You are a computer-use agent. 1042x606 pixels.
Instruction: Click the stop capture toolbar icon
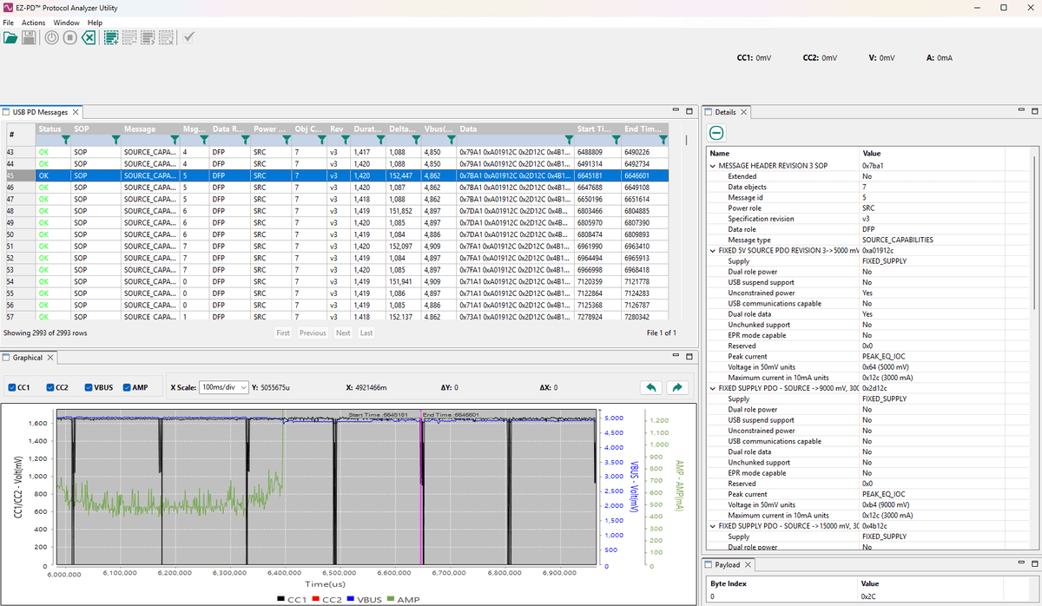tap(69, 37)
